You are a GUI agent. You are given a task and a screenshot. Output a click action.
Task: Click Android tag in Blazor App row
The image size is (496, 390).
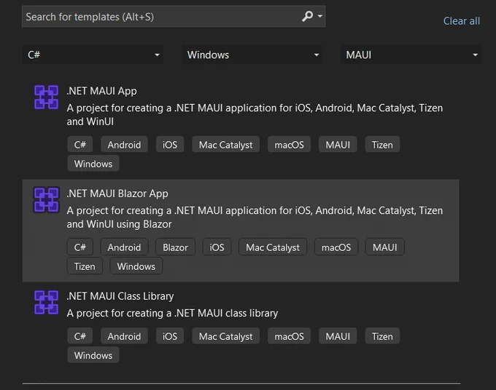(x=124, y=247)
